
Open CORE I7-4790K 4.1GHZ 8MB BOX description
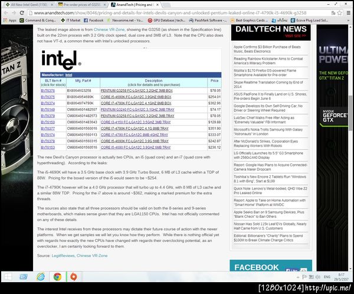[x=136, y=103]
